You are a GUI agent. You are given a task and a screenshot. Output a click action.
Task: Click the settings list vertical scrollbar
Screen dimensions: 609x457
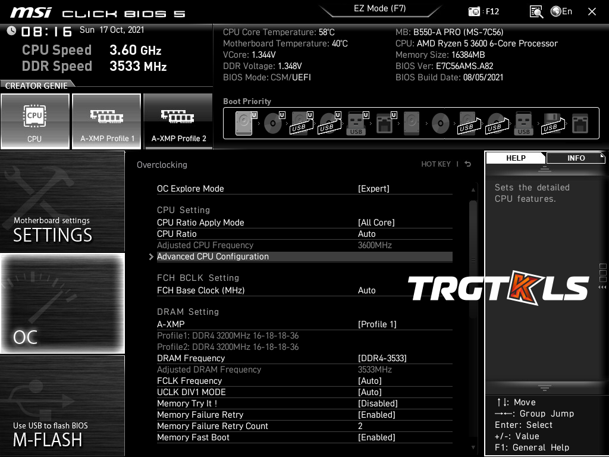coord(473,256)
